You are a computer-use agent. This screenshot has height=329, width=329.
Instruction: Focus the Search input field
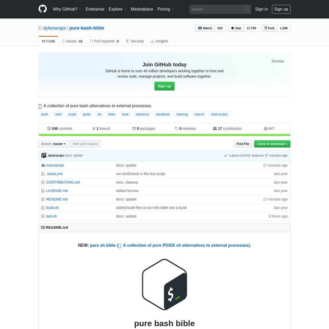click(x=220, y=9)
